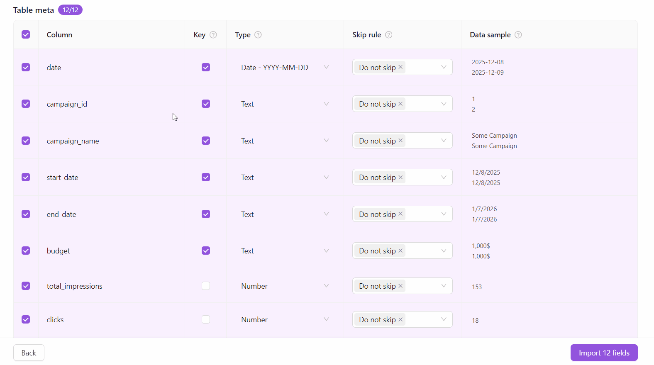Click the 153 impressions sample value
This screenshot has width=654, height=365.
point(477,287)
